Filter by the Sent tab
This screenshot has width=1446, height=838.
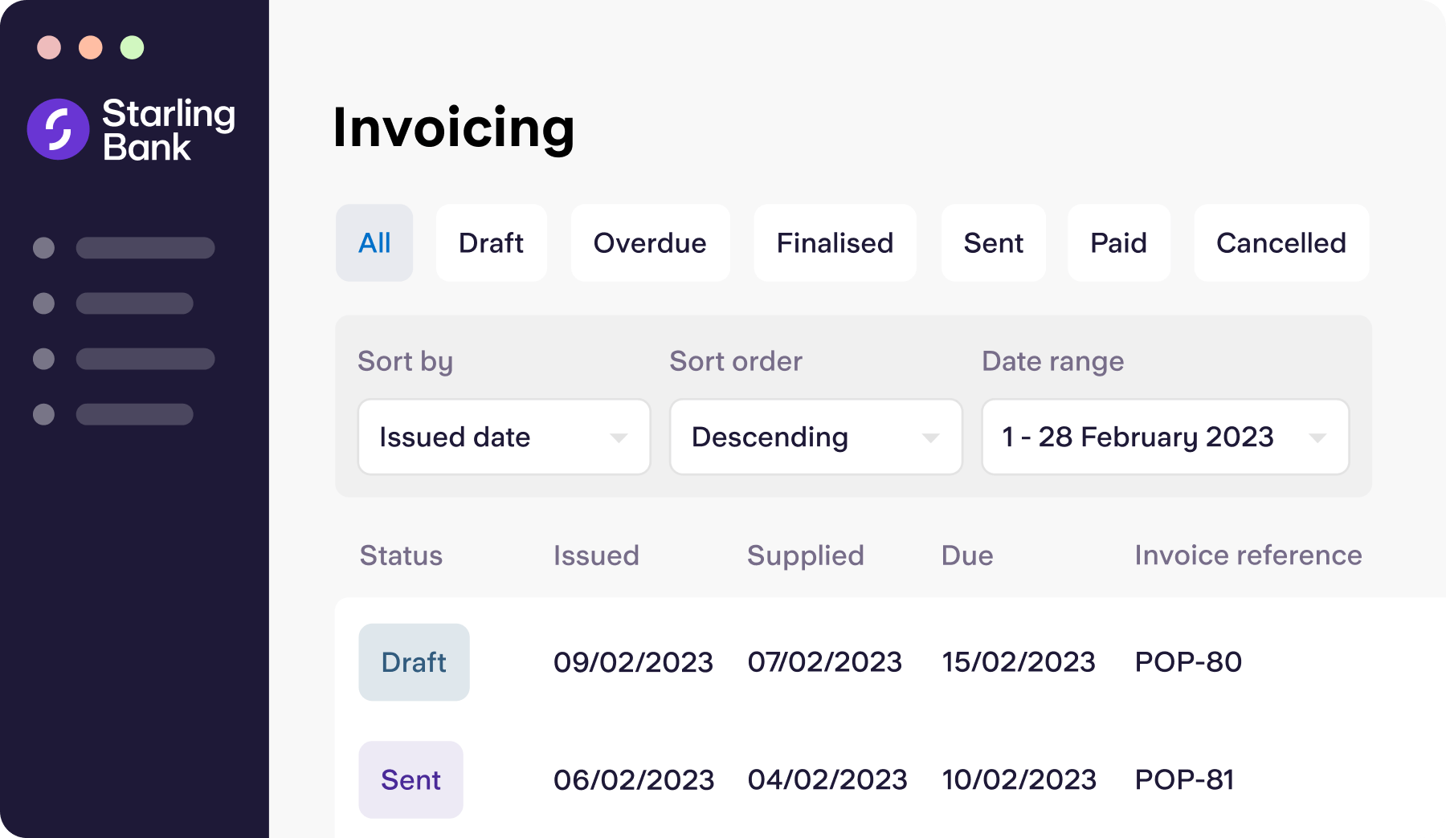[993, 242]
